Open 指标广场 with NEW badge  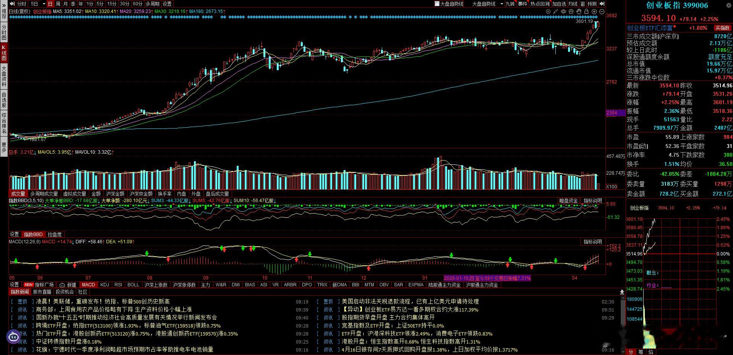click(39, 285)
